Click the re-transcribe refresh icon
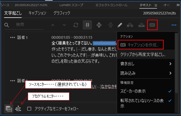 pos(76,25)
